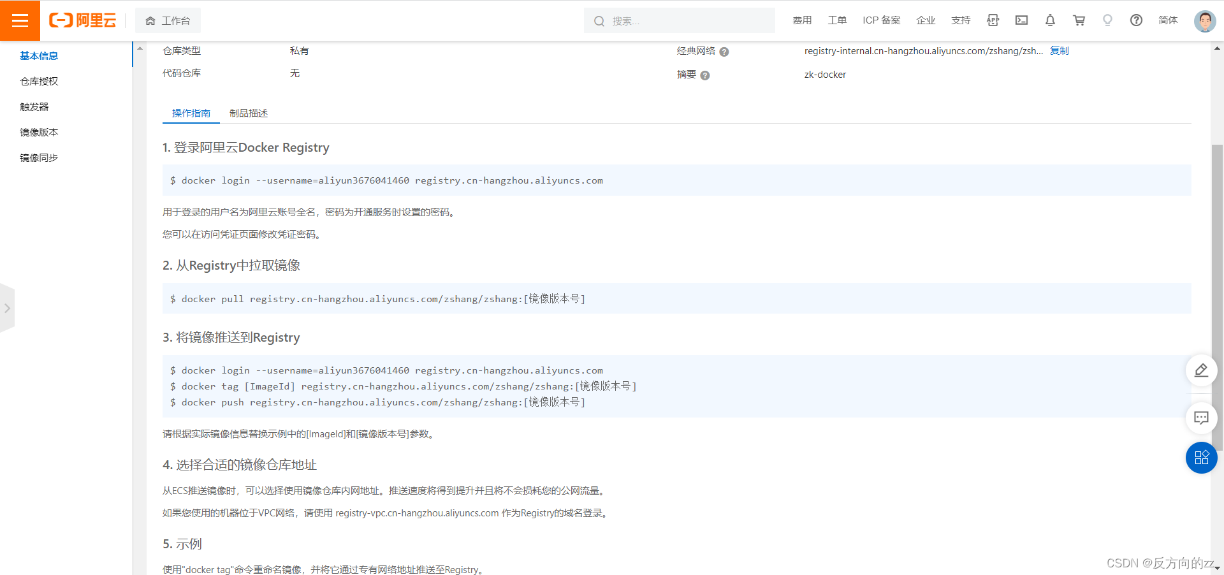Click the 私有 repository type value
This screenshot has width=1224, height=575.
click(299, 50)
